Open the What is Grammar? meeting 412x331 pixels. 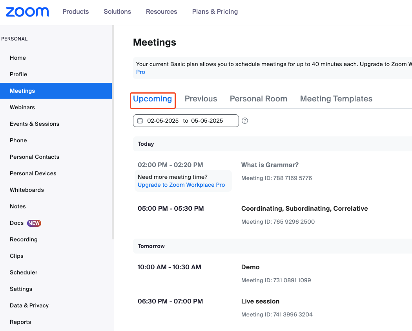click(x=270, y=165)
